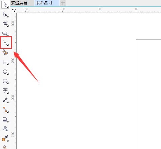Viewport: 161px width, 149px height.
Task: Click the 100 mark on horizontal ruler
Action: point(62,9)
